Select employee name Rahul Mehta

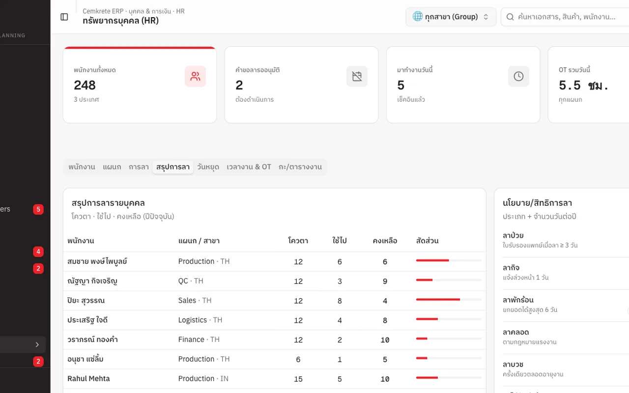point(88,379)
